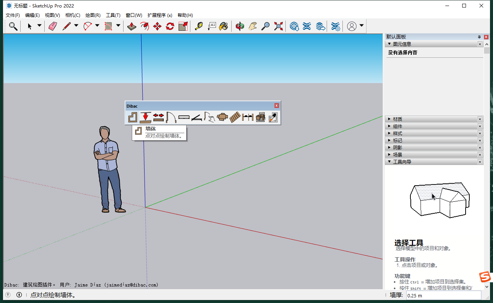Open the 扩展程序 (x) menu
Image resolution: width=493 pixels, height=303 pixels.
point(160,15)
